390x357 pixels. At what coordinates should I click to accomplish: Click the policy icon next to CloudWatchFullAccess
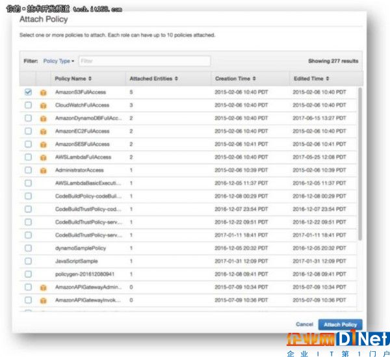[44, 105]
